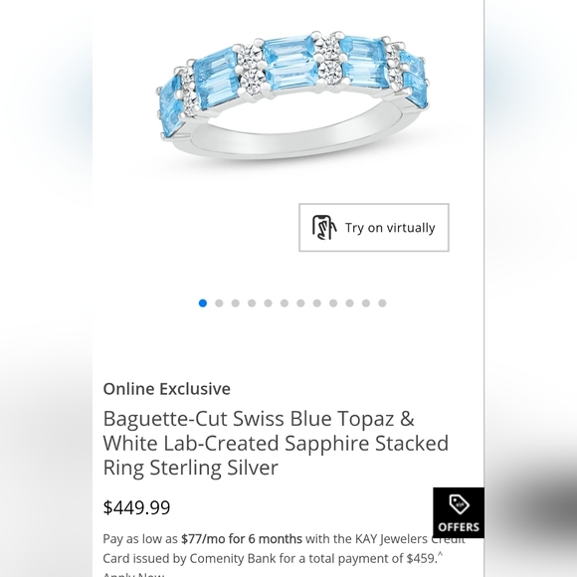The height and width of the screenshot is (577, 577).
Task: Select the seventh carousel image dot
Action: pyautogui.click(x=300, y=303)
